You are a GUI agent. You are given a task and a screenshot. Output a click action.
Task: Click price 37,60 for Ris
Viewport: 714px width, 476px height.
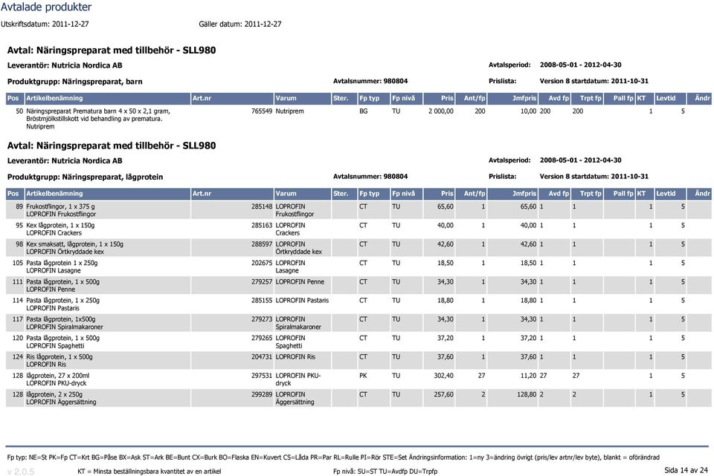click(446, 357)
